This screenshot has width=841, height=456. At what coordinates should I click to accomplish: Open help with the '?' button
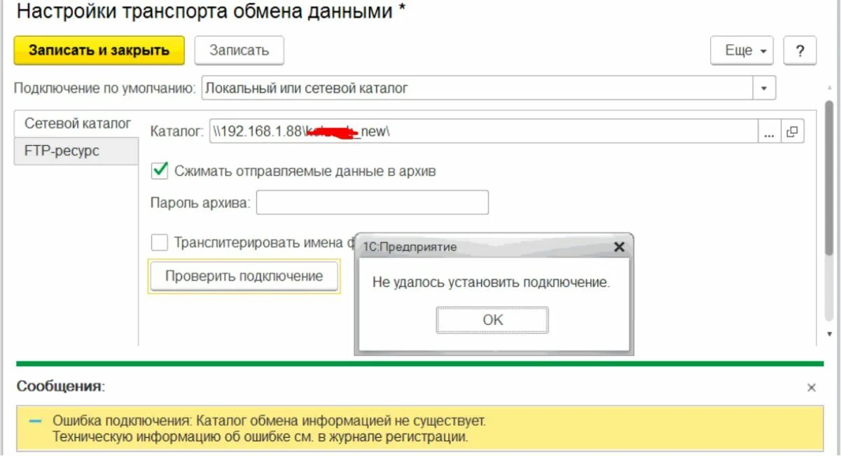point(800,50)
